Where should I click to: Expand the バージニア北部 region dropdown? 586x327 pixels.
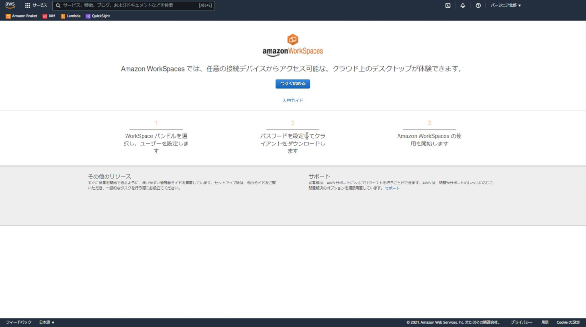click(x=506, y=5)
